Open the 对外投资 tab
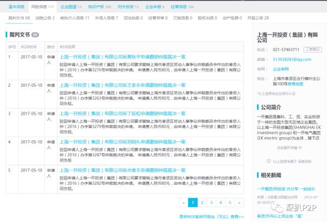The image size is (327, 222). click(x=128, y=7)
